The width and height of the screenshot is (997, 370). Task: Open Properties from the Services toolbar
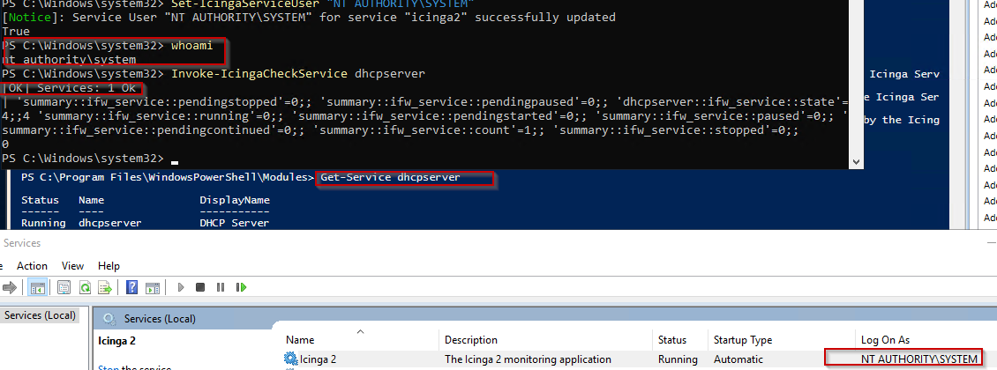64,287
